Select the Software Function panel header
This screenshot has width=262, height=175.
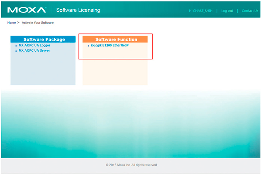coord(116,39)
